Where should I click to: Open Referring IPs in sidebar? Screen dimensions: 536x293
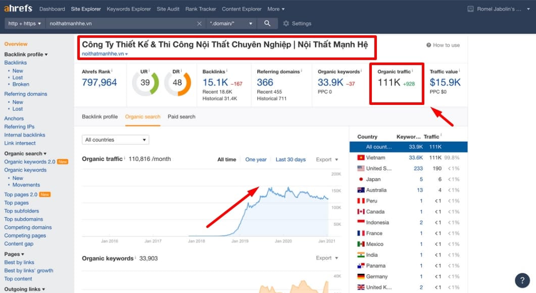coord(19,127)
